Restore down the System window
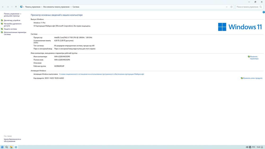Viewport: 265px width, 149px height. 255,2
